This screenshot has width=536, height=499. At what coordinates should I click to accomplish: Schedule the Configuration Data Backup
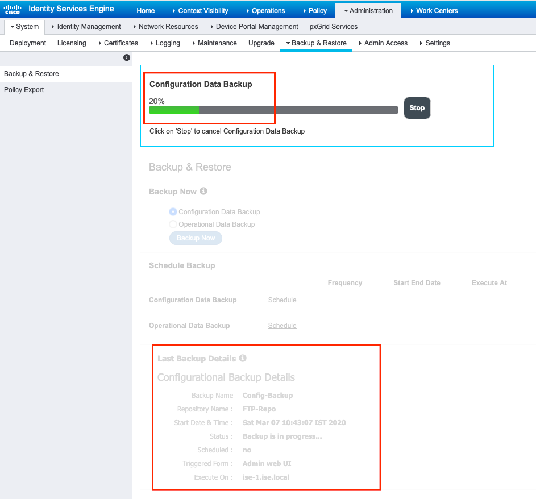[x=282, y=300]
